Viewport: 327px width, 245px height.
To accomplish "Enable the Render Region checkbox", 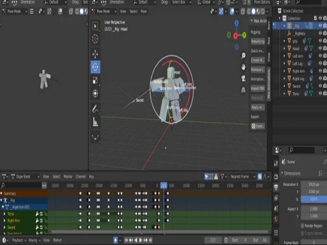I will tap(302, 226).
